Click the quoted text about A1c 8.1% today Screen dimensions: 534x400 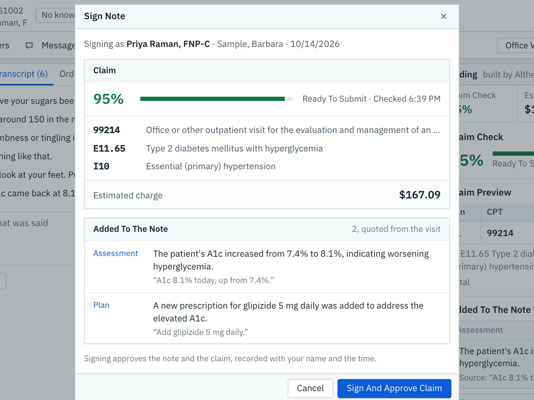[x=214, y=280]
